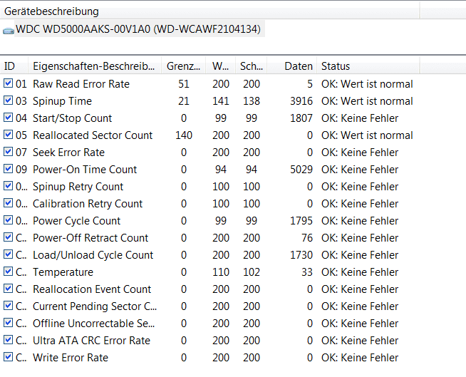Click worst value 102 in Temperature row

[252, 272]
